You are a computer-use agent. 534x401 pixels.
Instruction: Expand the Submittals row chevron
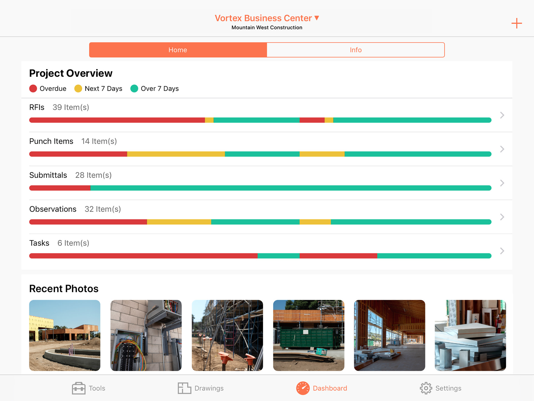coord(502,183)
